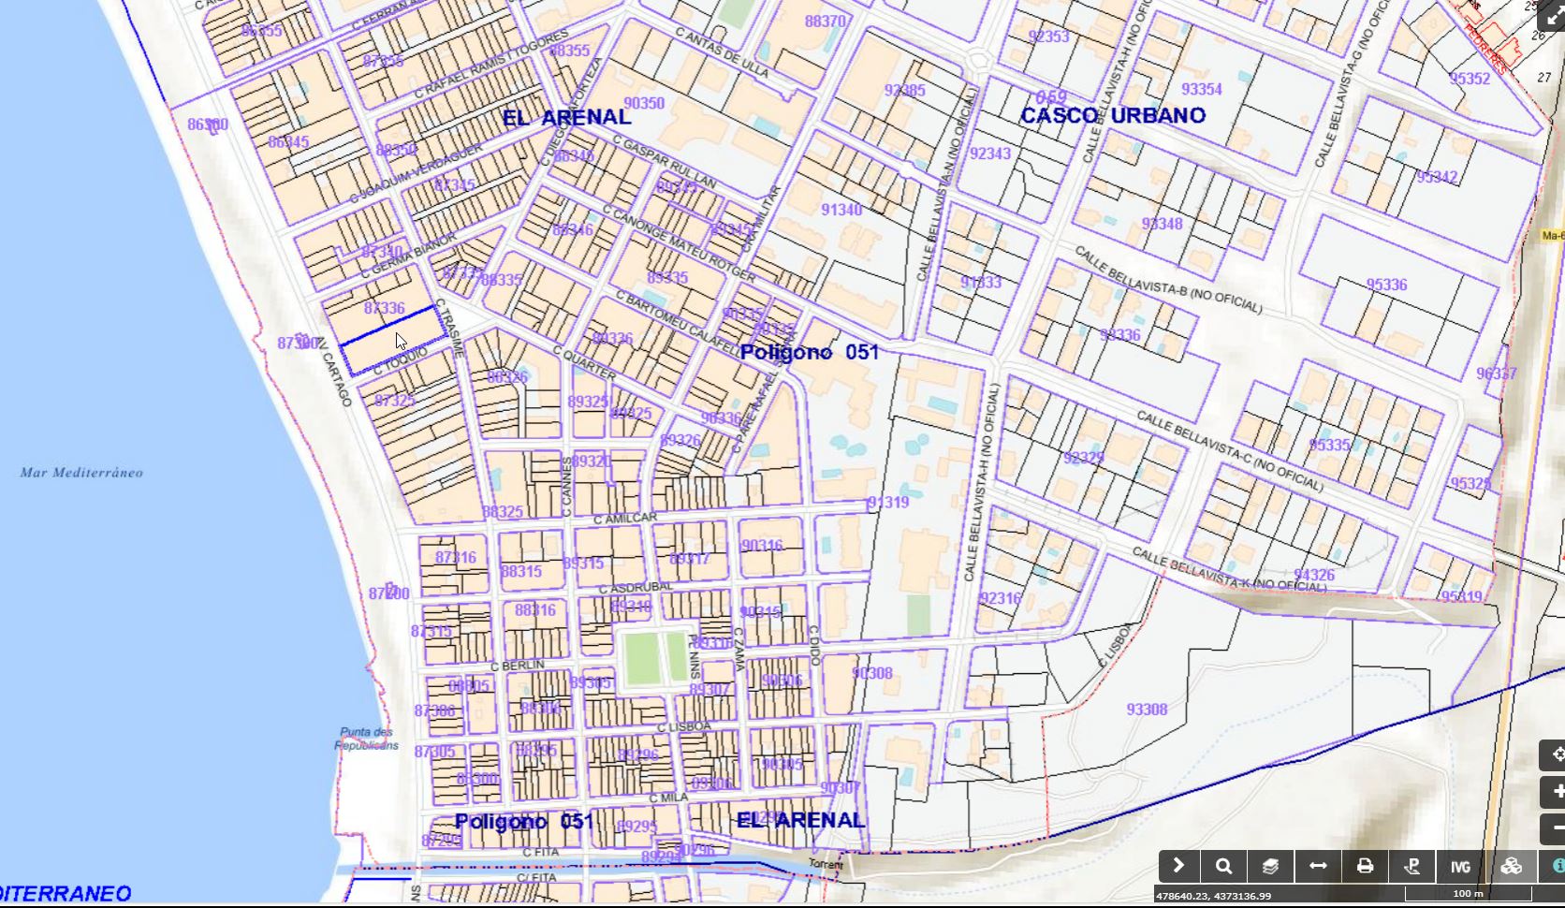Click the green sports field block
This screenshot has width=1565, height=908.
click(656, 657)
